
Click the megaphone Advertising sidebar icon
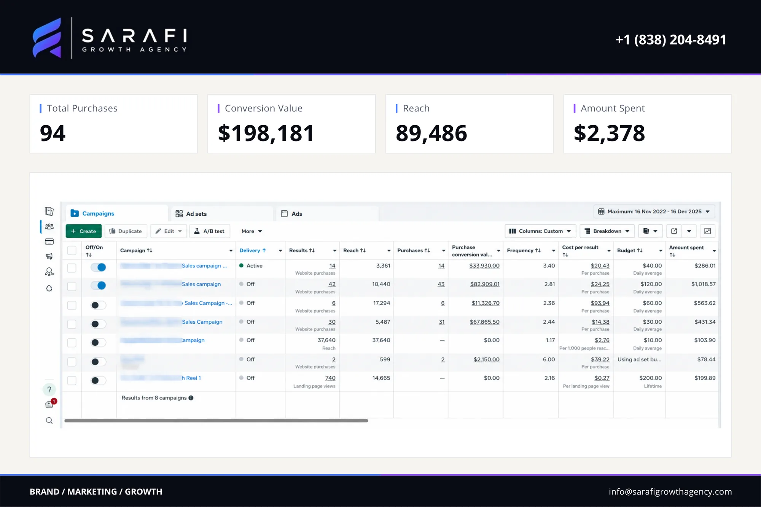[49, 256]
